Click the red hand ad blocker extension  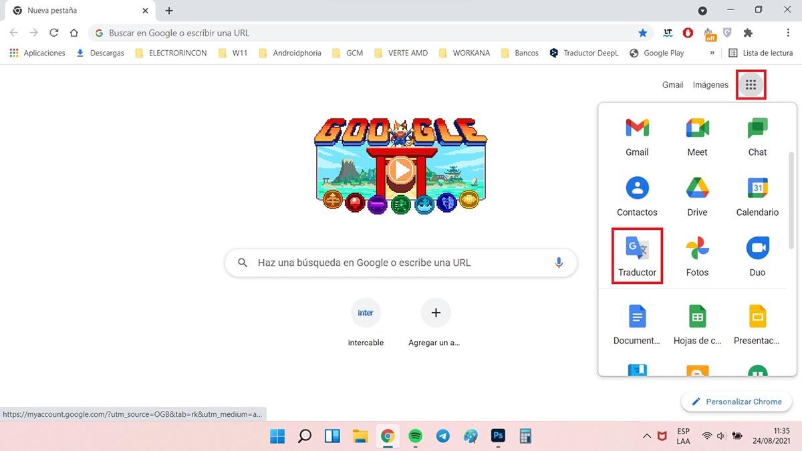[688, 33]
